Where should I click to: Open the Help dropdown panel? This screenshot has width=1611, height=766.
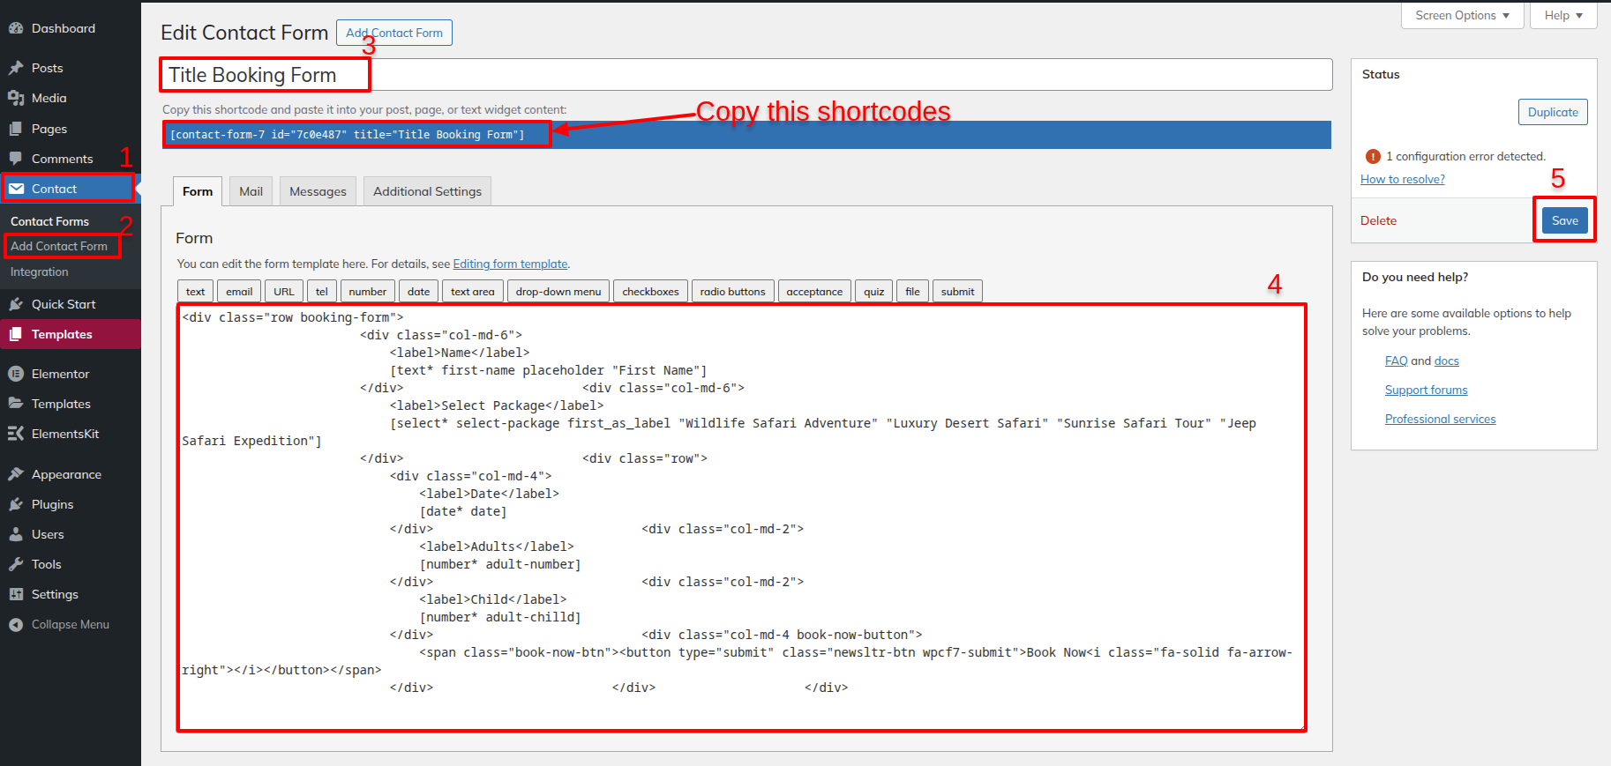[1562, 15]
